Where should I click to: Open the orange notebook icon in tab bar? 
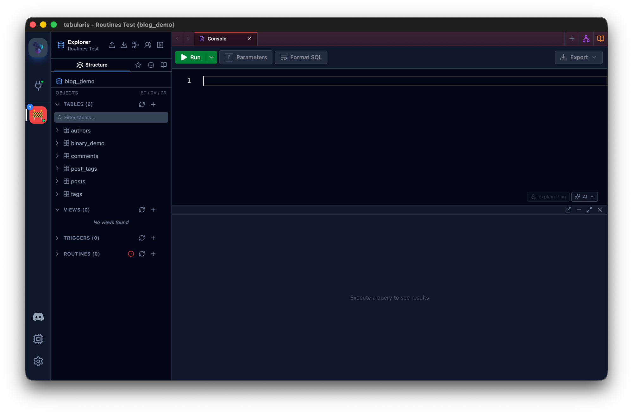coord(600,39)
